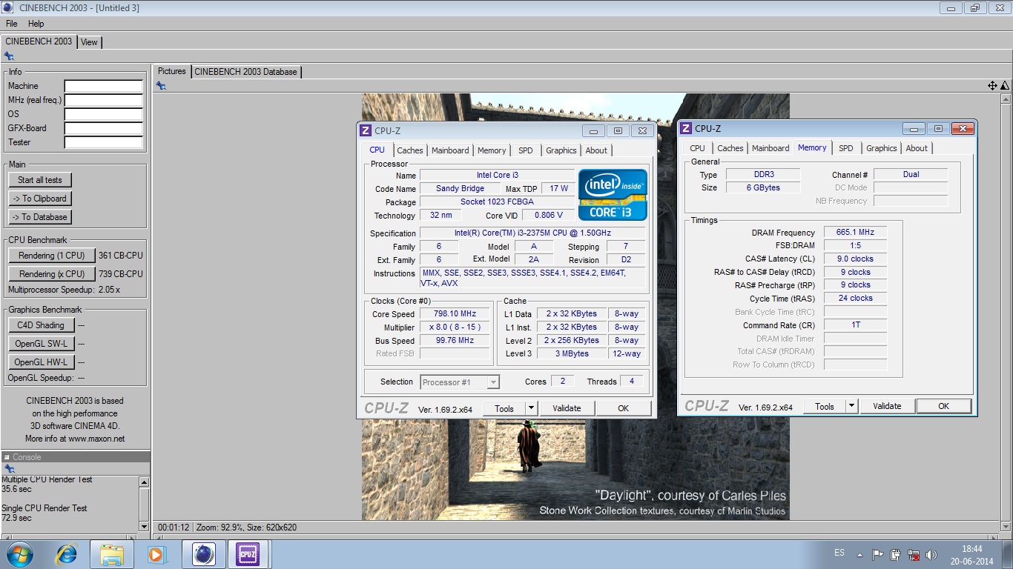Open the Graphics tab in the left CPU-Z window
Image resolution: width=1013 pixels, height=569 pixels.
click(x=561, y=150)
